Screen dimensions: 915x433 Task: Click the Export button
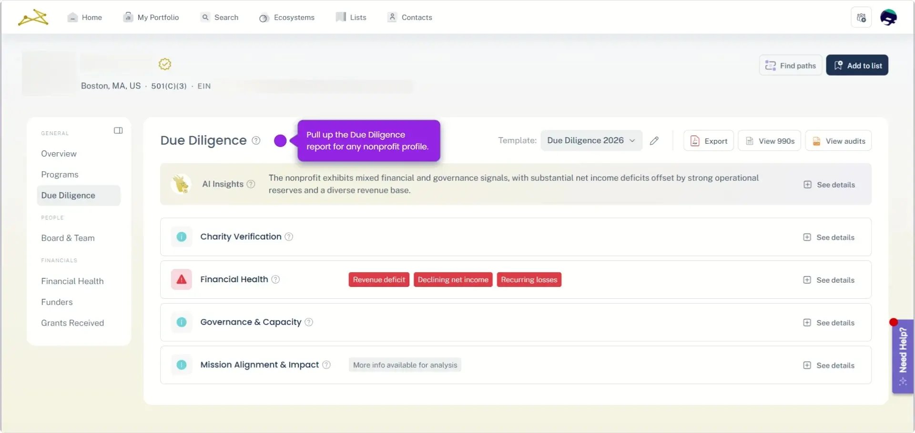(709, 141)
